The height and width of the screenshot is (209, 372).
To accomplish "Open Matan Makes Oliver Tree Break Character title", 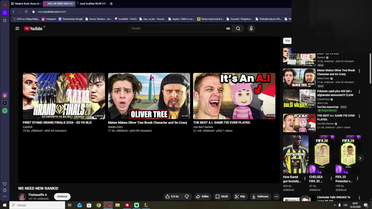I will point(148,122).
